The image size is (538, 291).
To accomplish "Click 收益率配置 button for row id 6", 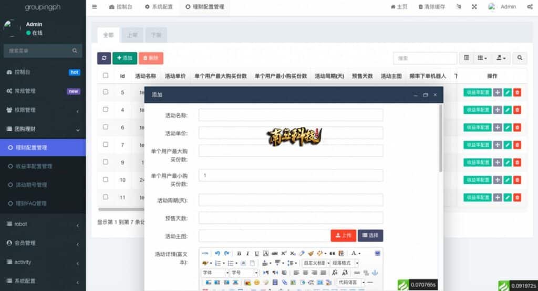I will point(477,127).
